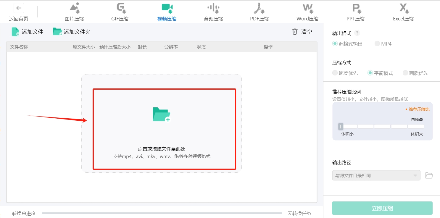Screen dimensions: 440x218
Task: Click the 文件名称 column header
Action: [x=19, y=47]
